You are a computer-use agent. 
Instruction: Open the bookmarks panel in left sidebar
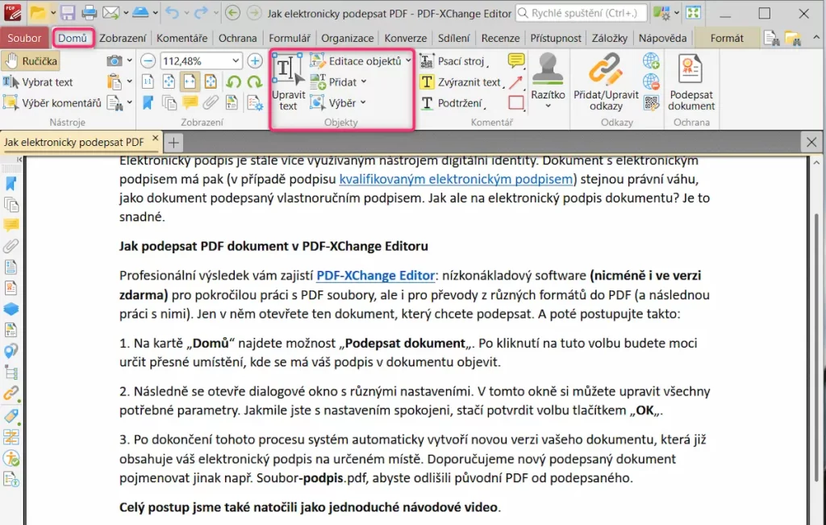click(11, 184)
